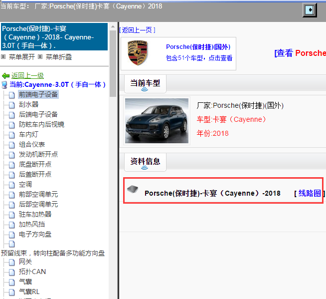Open 后端电子设备 entry
Screen dimensions: 326x299
coord(38,114)
